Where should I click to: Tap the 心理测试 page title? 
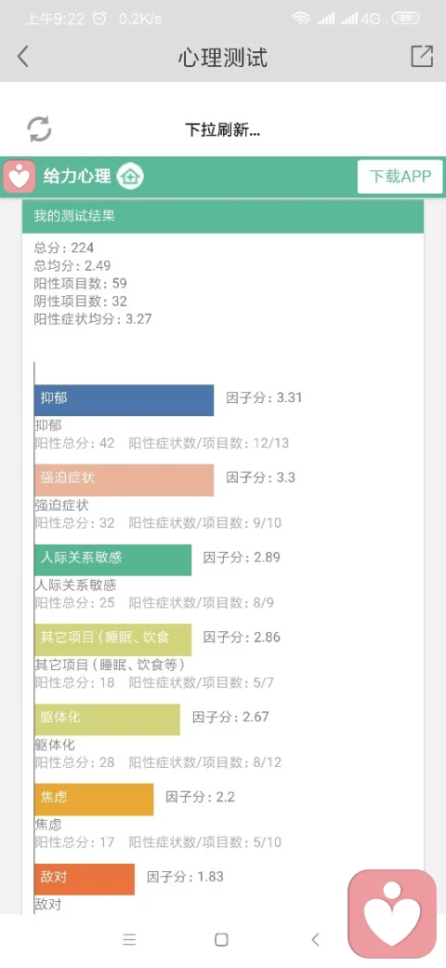tap(223, 58)
